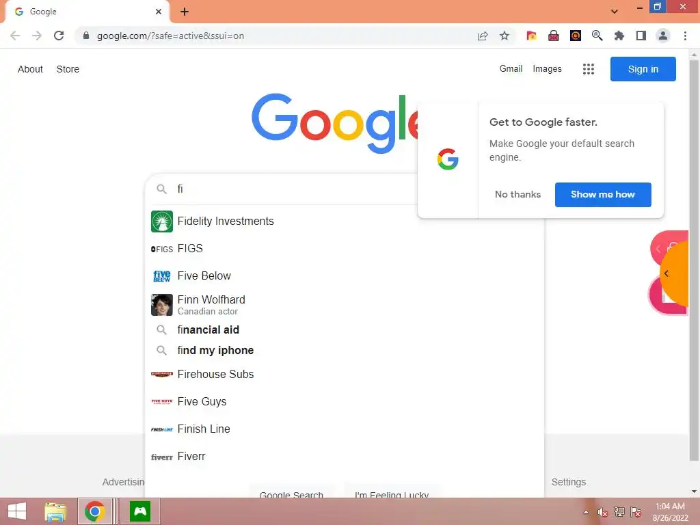This screenshot has width=700, height=525.
Task: Reload the Google page
Action: point(59,36)
